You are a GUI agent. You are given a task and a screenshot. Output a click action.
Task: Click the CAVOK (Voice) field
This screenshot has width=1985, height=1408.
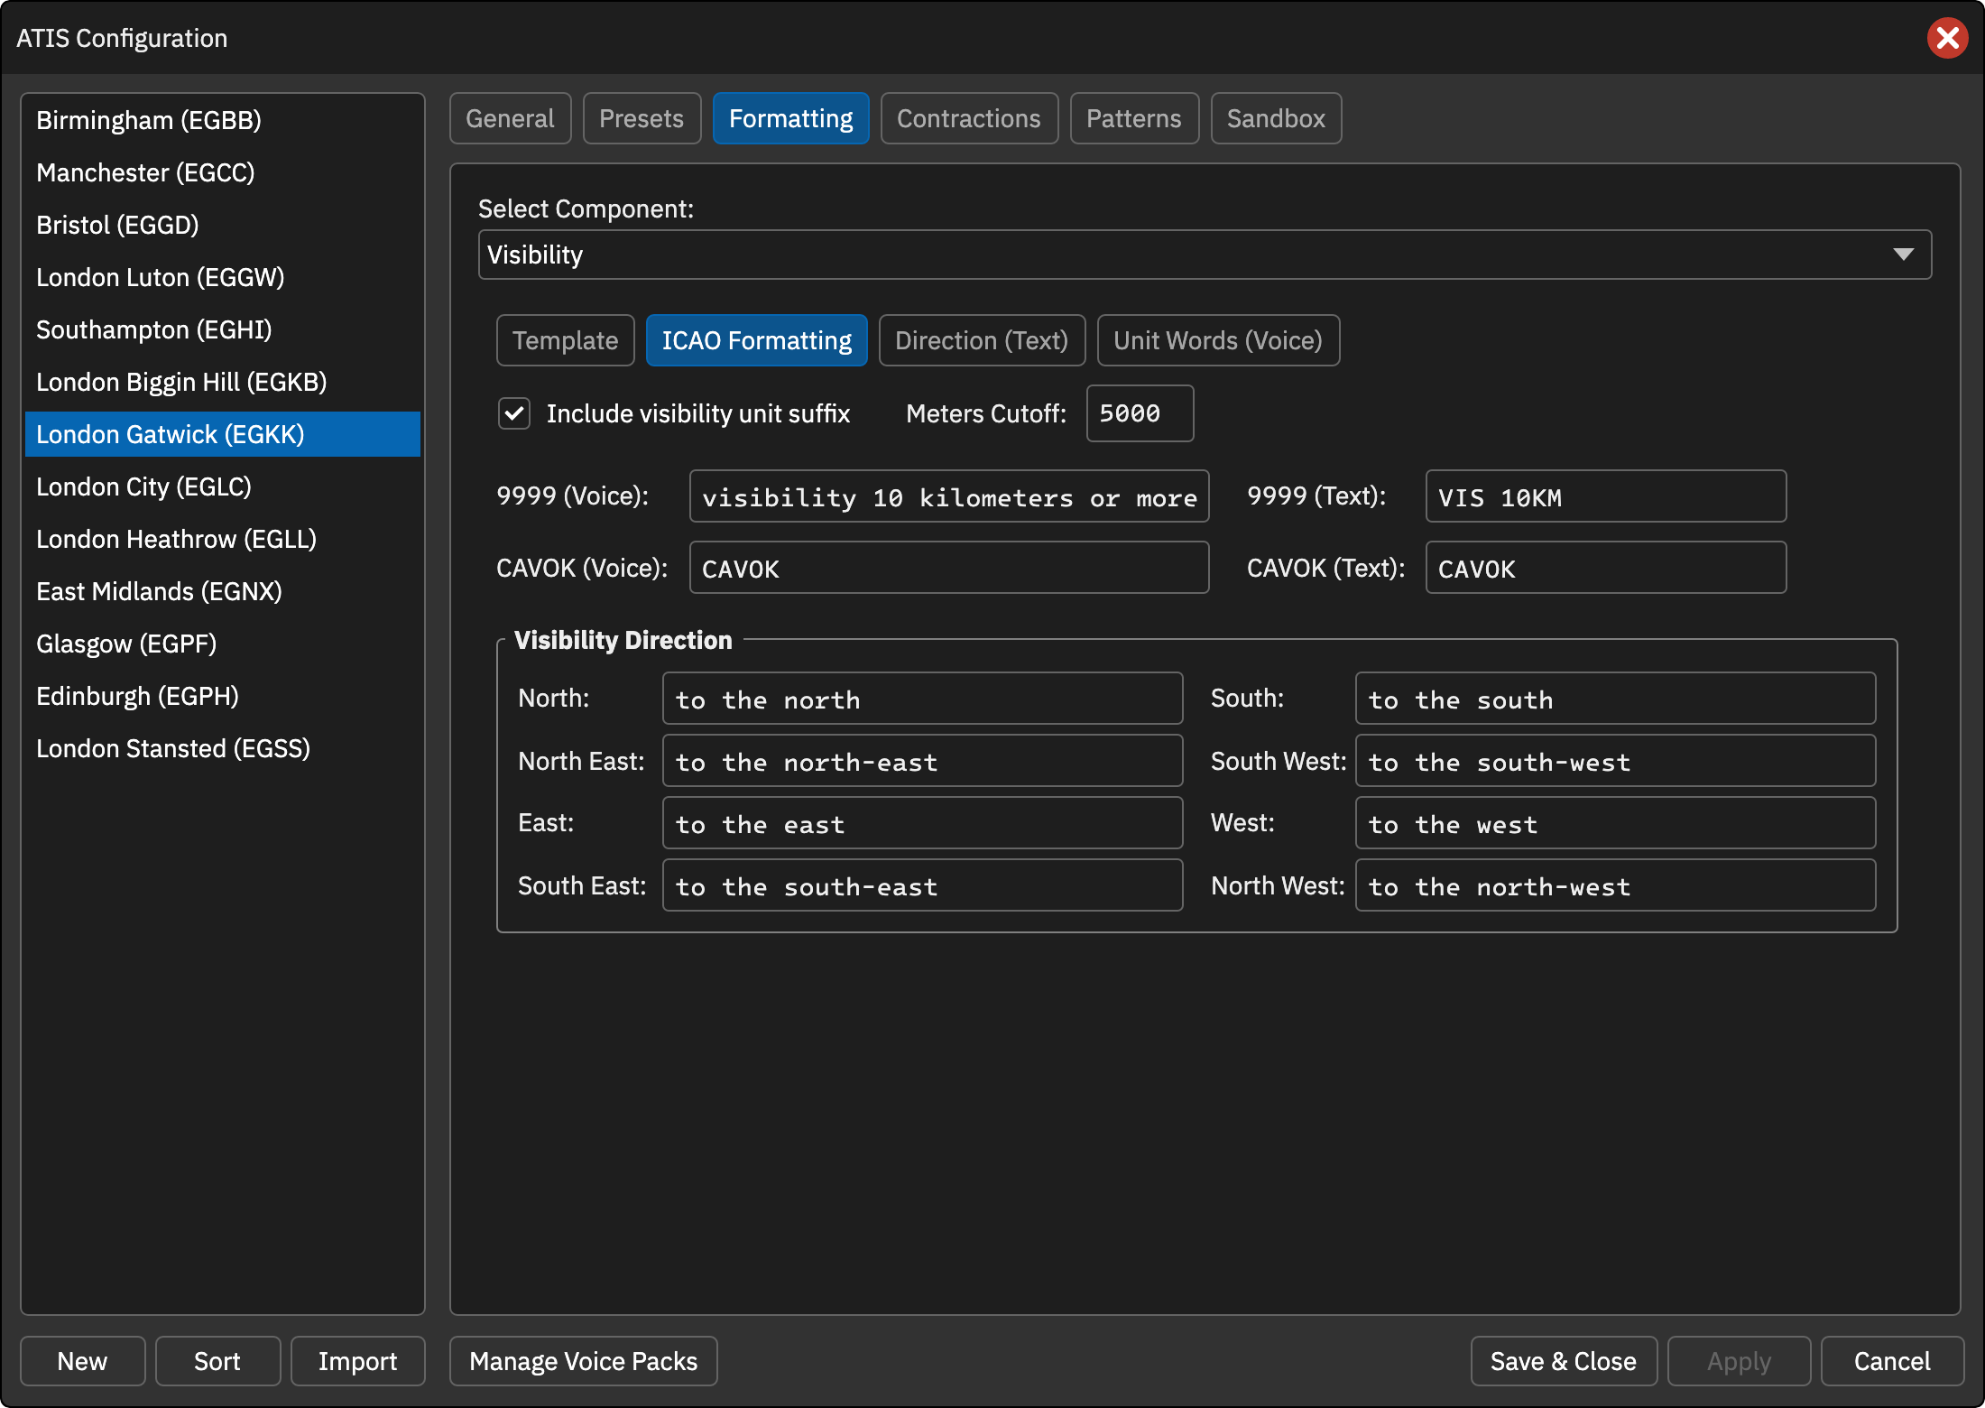click(x=949, y=568)
